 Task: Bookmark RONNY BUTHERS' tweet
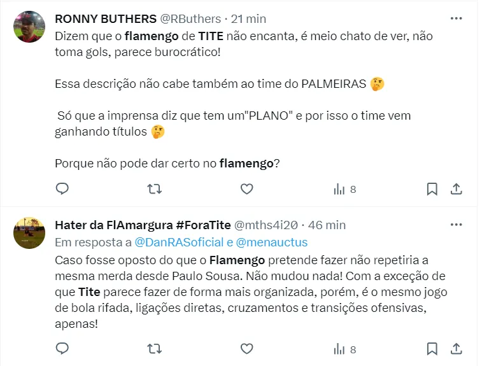tap(432, 189)
